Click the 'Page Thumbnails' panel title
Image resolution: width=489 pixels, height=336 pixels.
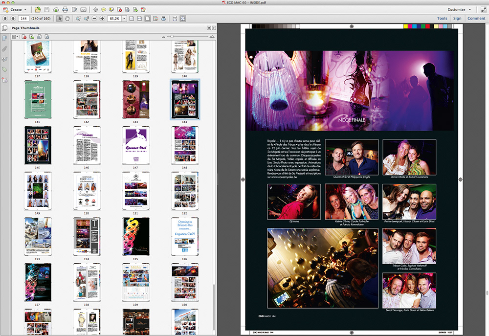25,28
